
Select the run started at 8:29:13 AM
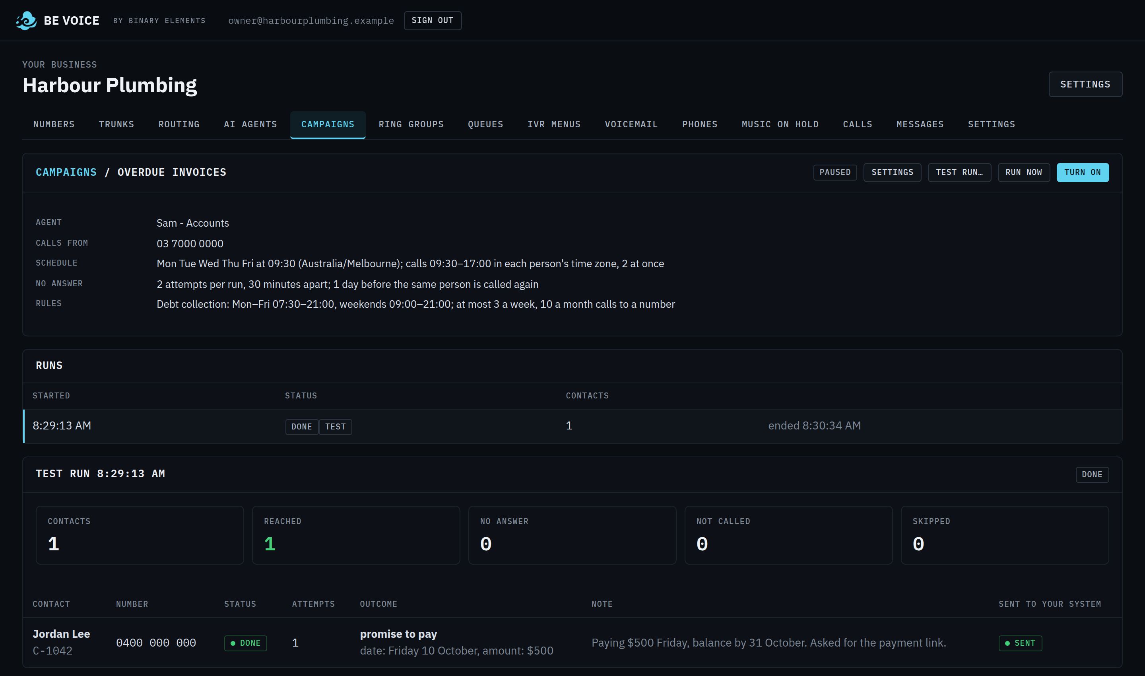[x=572, y=426]
